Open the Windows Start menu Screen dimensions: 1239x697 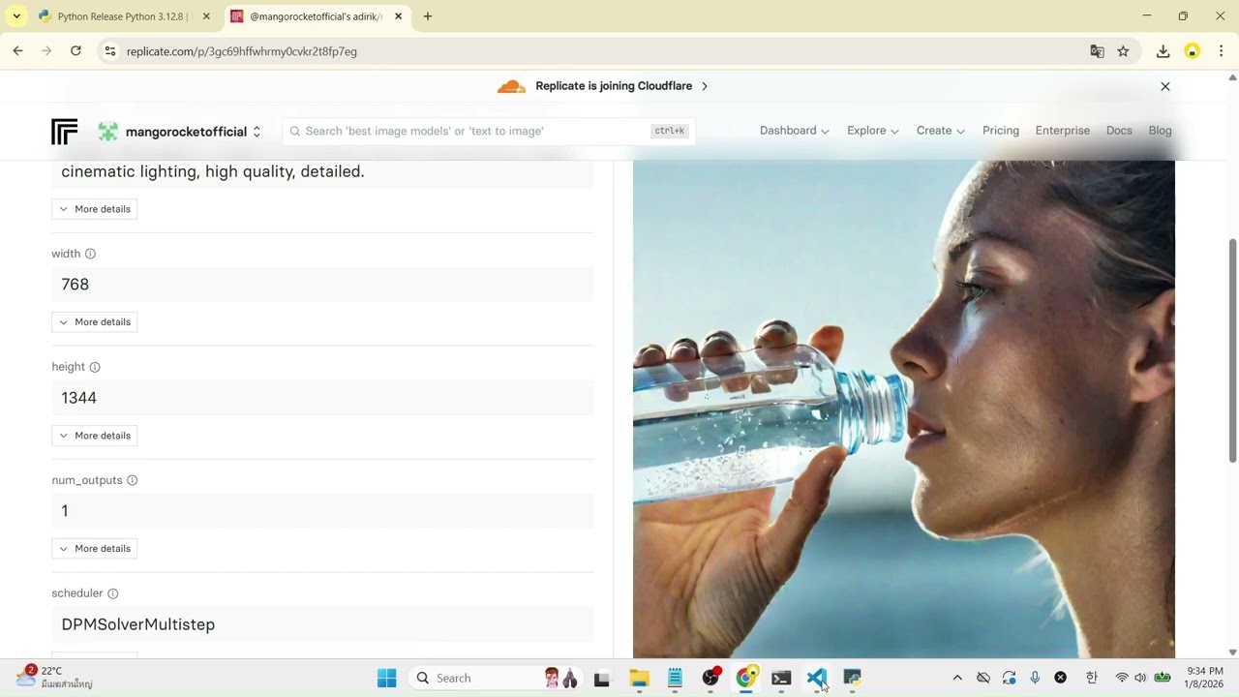[386, 678]
